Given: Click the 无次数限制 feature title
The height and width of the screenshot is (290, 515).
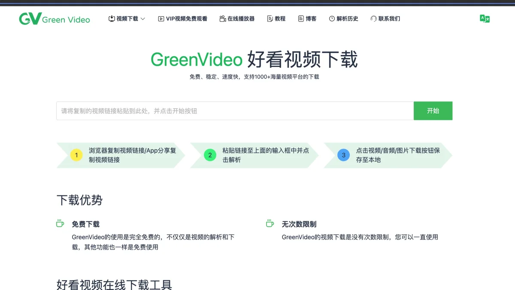Looking at the screenshot, I should tap(299, 224).
